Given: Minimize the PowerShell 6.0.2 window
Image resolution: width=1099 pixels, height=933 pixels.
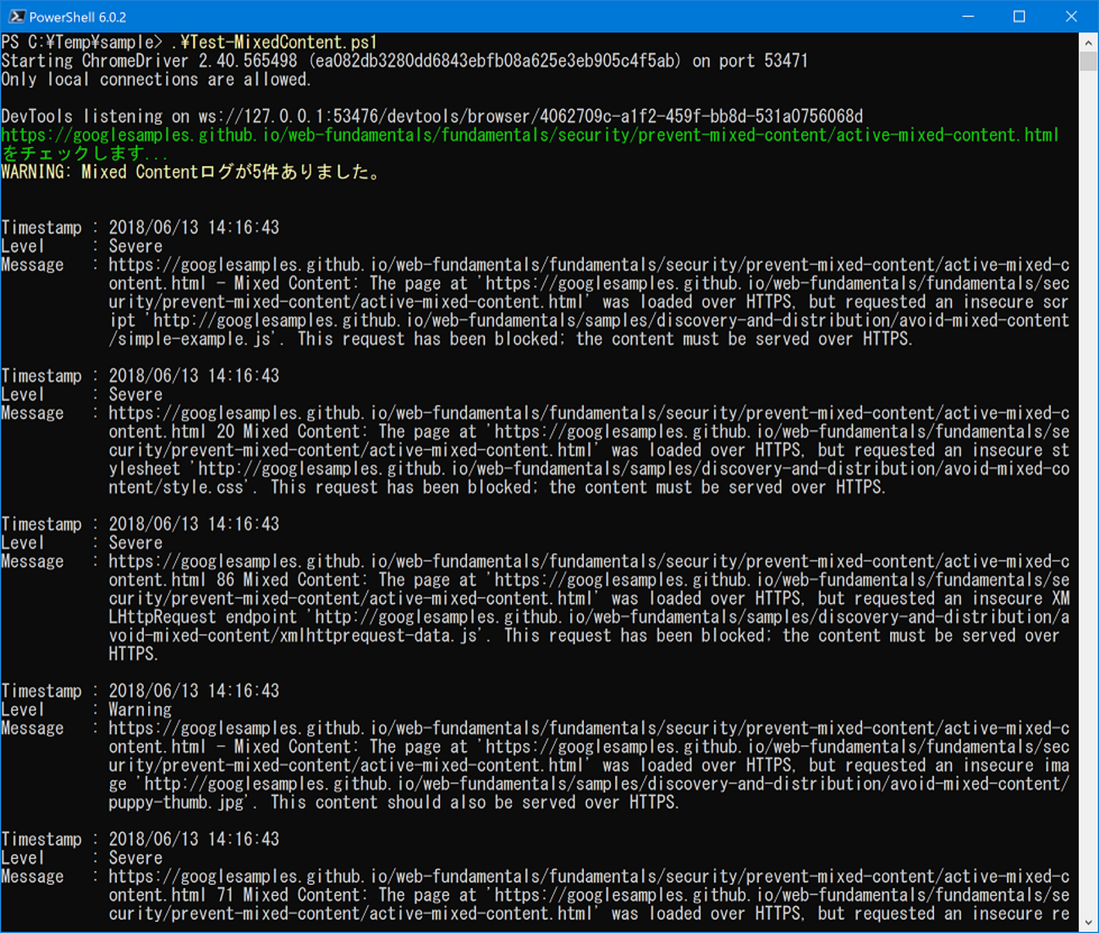Looking at the screenshot, I should [969, 16].
